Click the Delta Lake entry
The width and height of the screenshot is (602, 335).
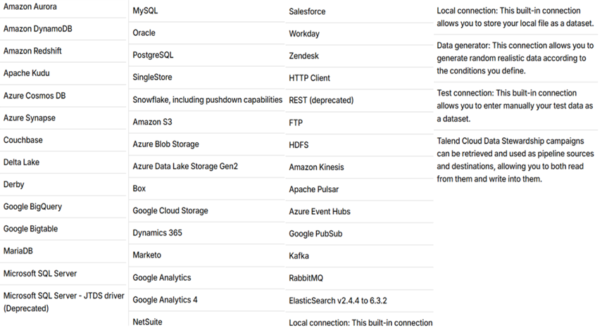click(x=22, y=163)
